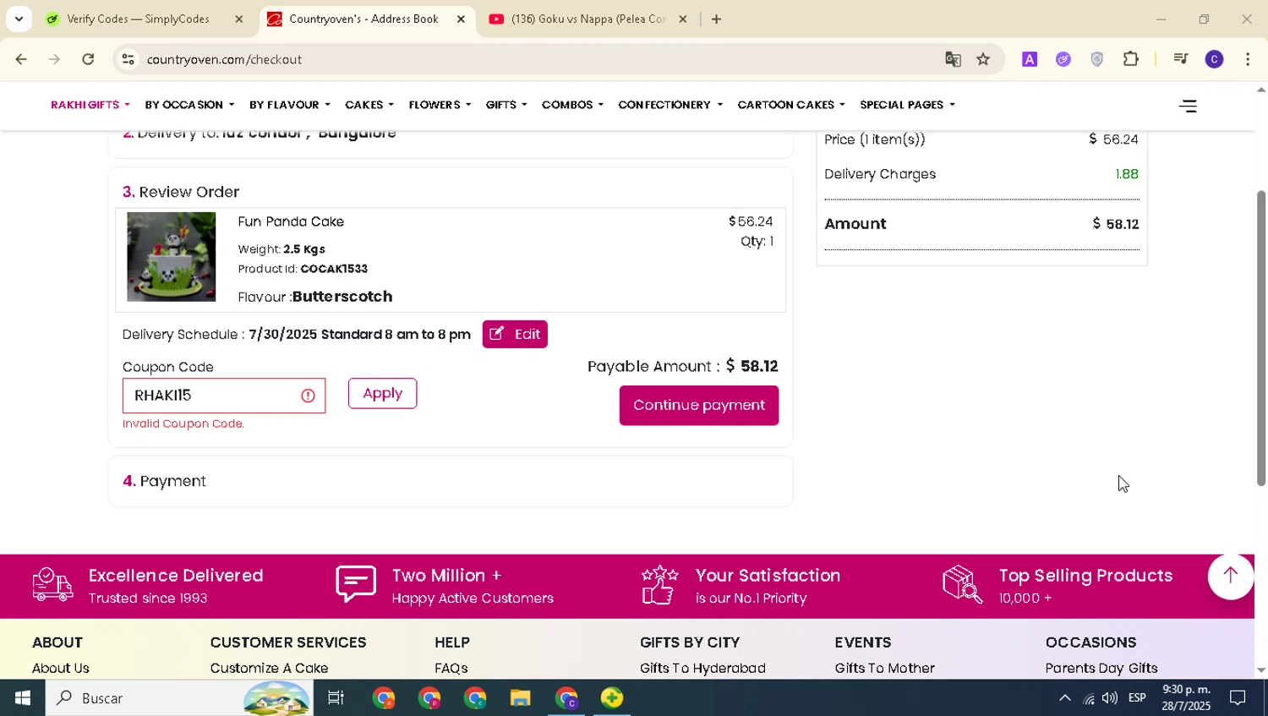Click the page vertical scrollbar
Screen dimensions: 1268x716
tap(1261, 338)
